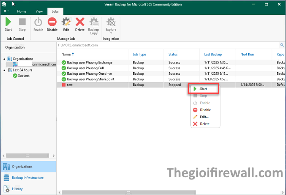Minimize the Veeam Backup window
This screenshot has width=286, height=195.
253,4
